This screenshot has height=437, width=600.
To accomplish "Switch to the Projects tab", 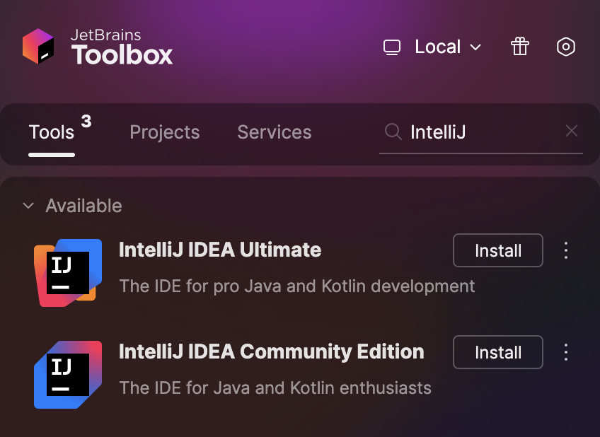I will pyautogui.click(x=165, y=132).
